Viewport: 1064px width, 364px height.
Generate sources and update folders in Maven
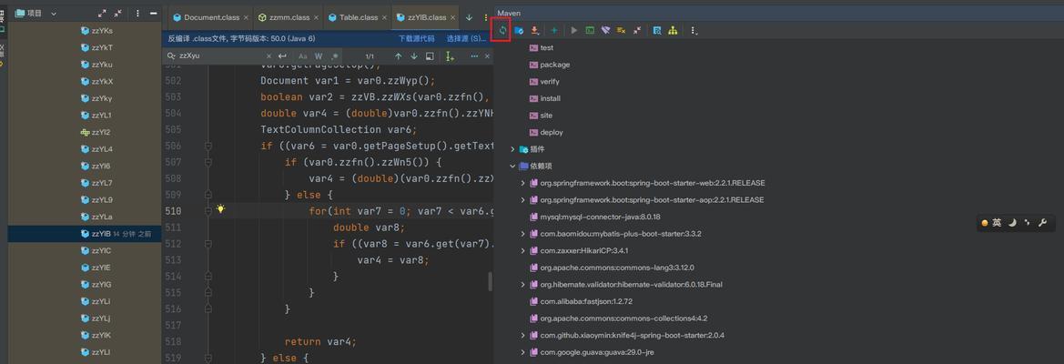pyautogui.click(x=519, y=31)
